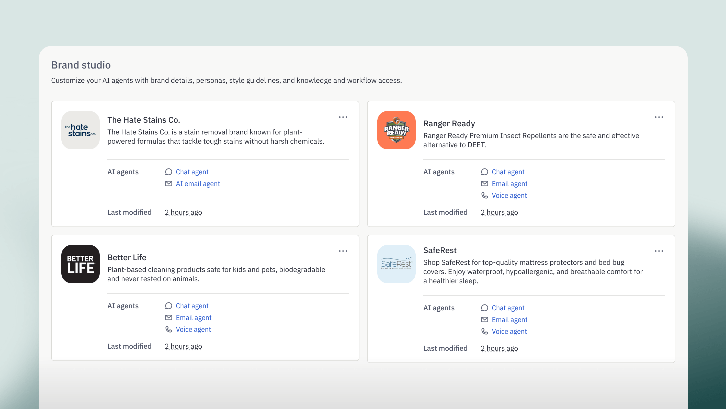Click Better Life Chat agent bubble icon
The height and width of the screenshot is (409, 726).
point(168,306)
